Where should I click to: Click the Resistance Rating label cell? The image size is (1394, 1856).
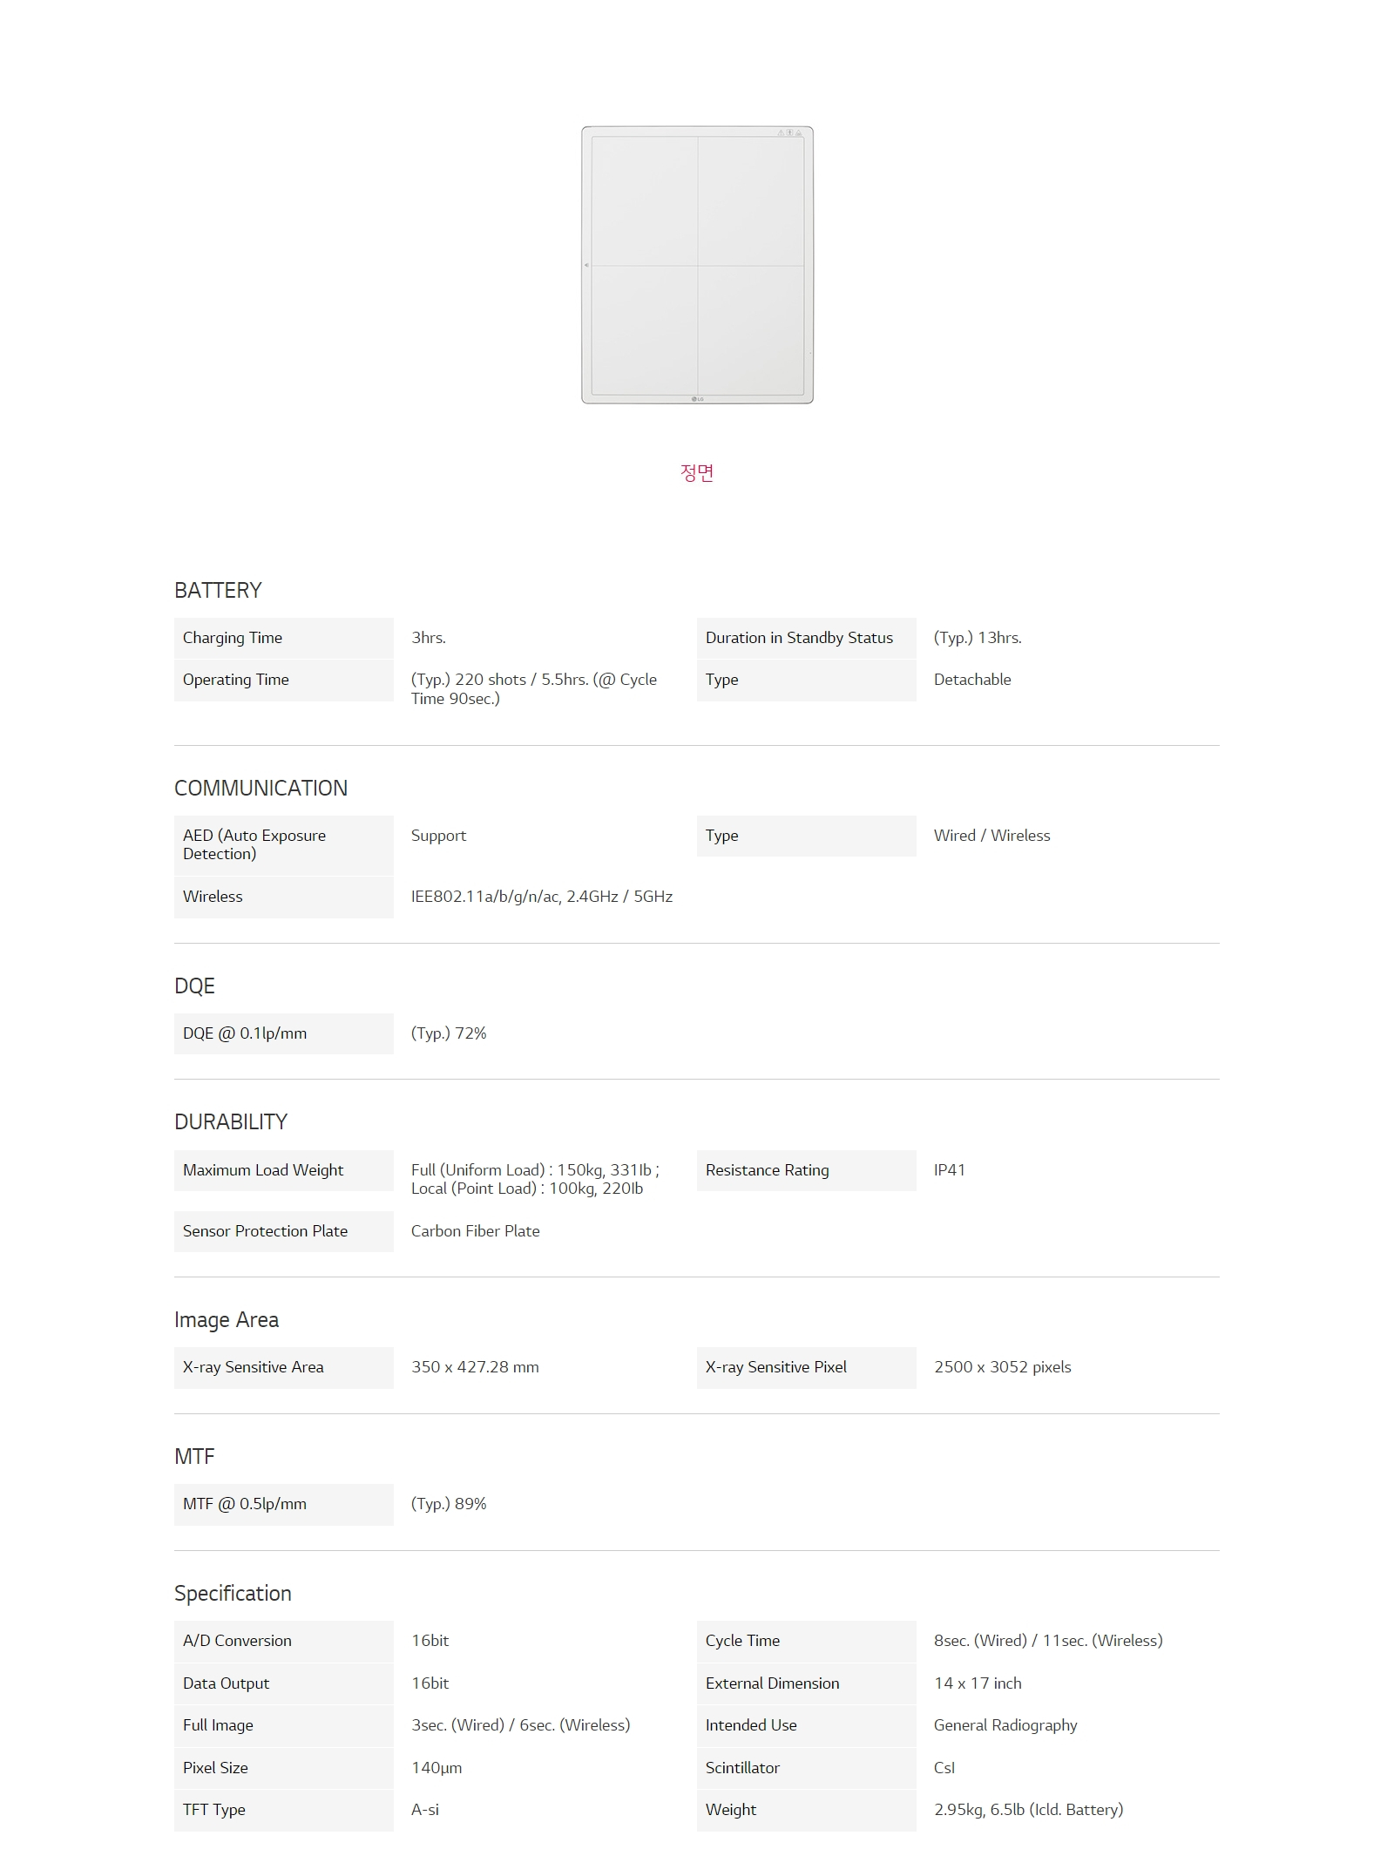point(806,1170)
